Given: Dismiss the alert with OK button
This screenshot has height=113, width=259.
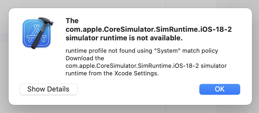Looking at the screenshot, I should [220, 89].
